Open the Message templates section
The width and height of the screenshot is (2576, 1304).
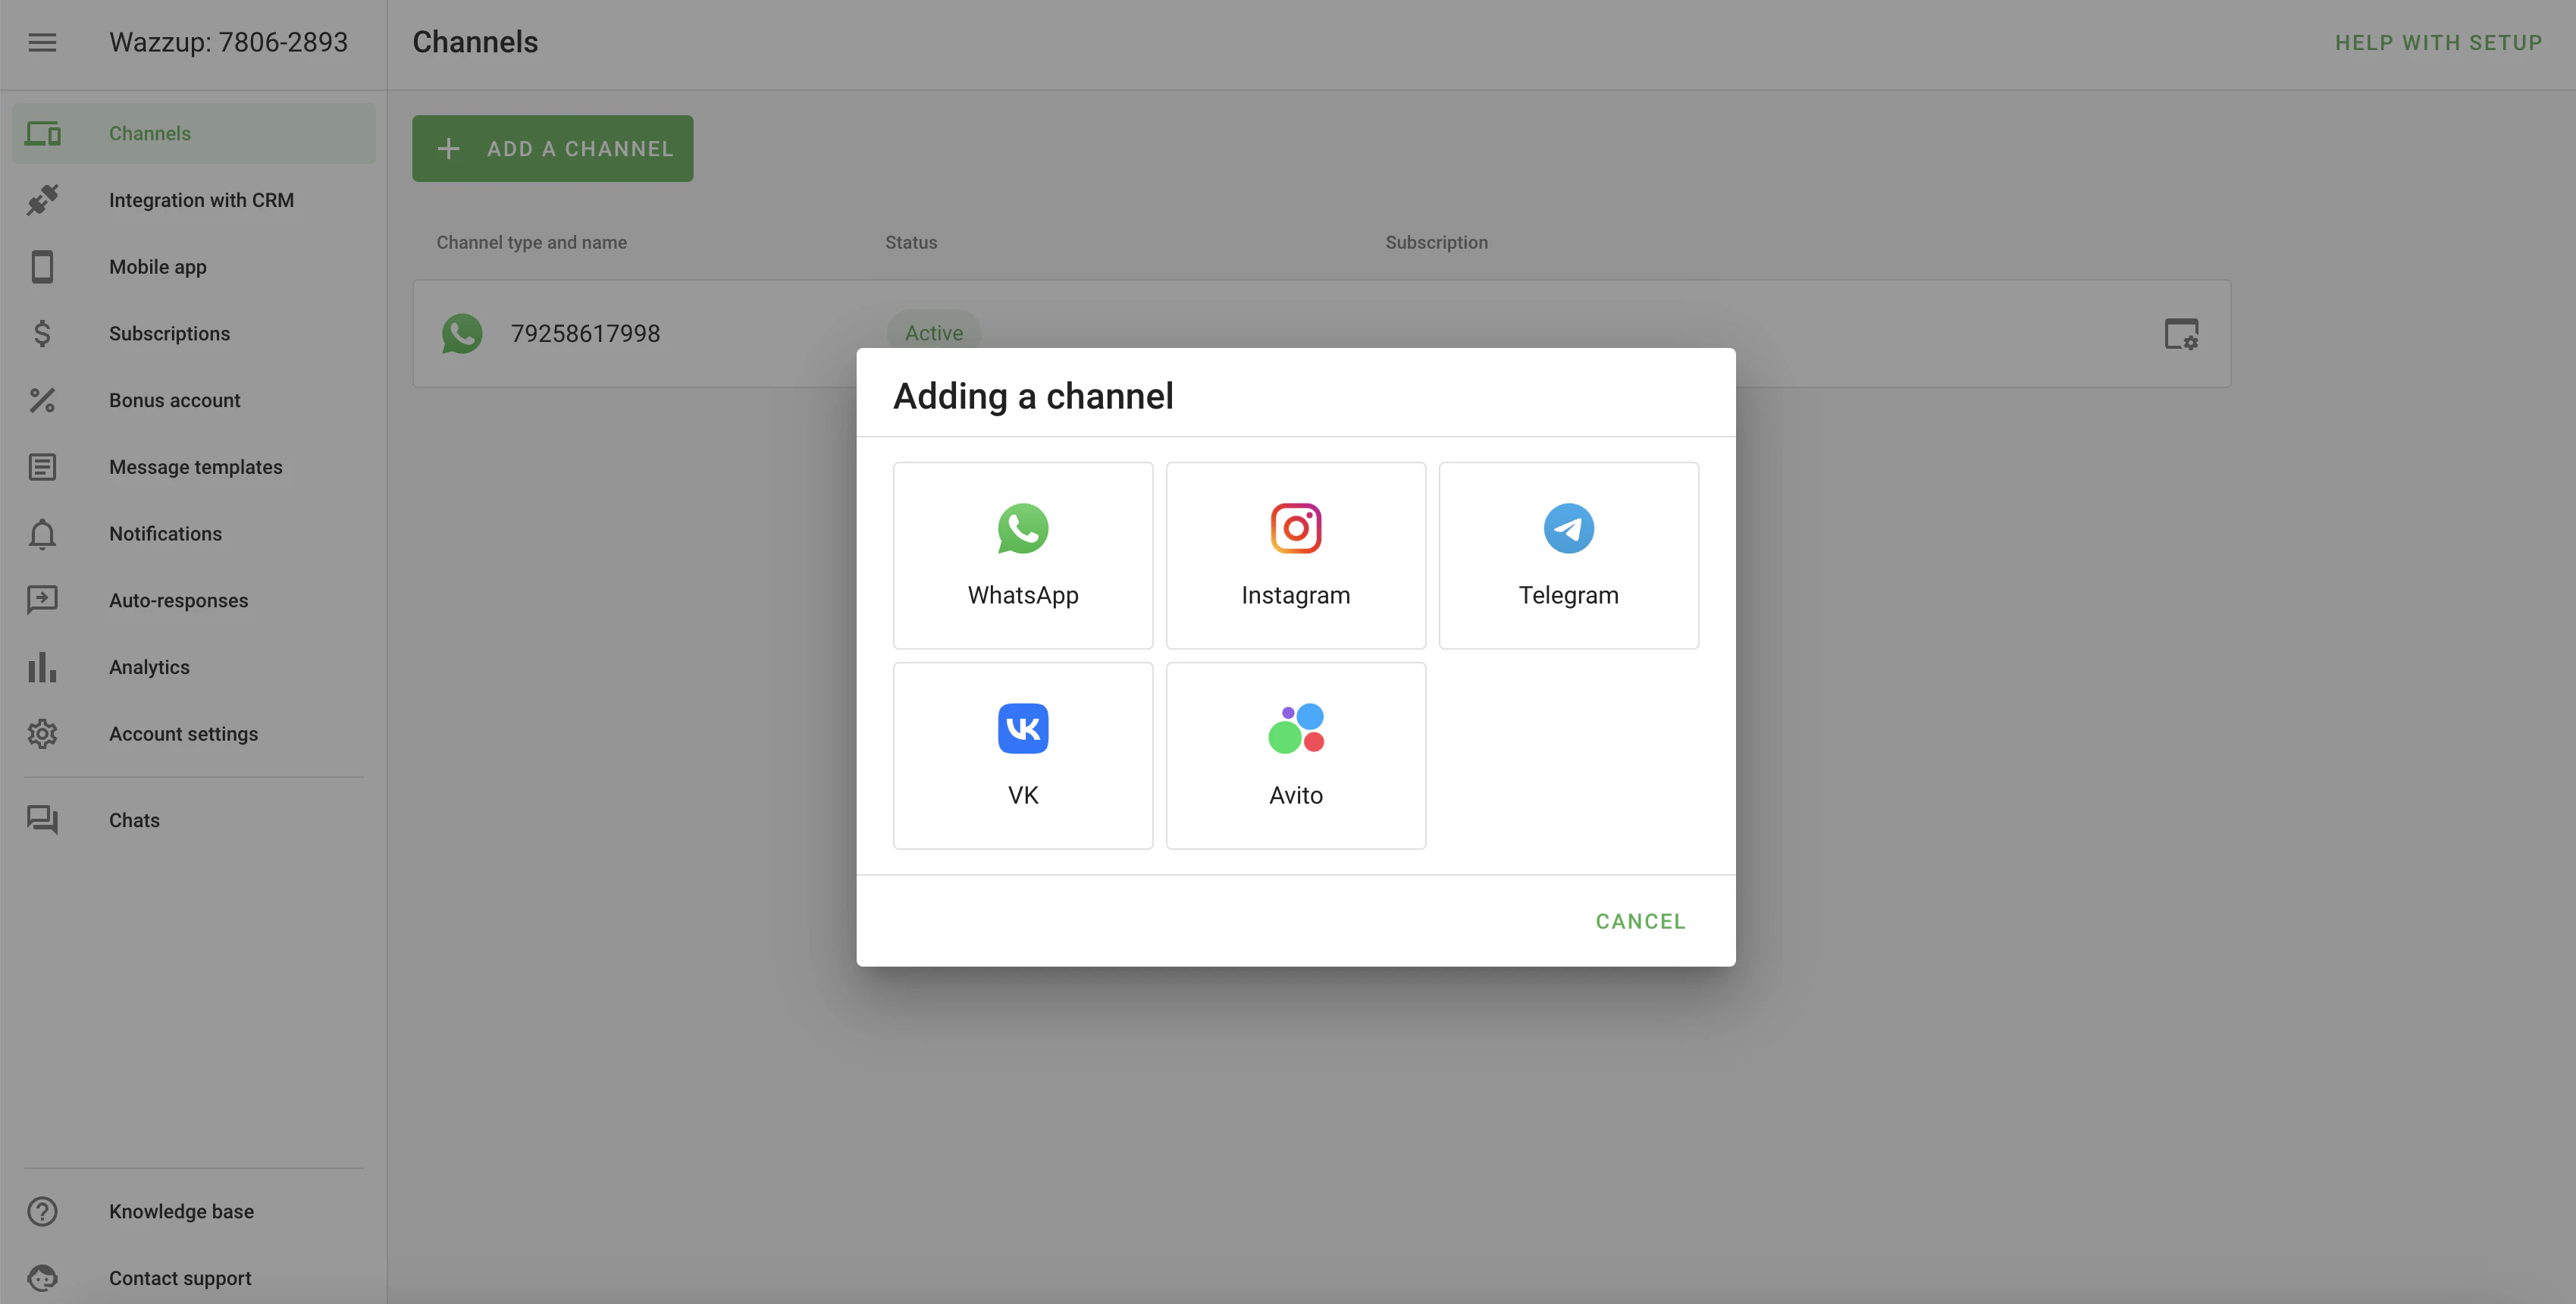[x=195, y=466]
